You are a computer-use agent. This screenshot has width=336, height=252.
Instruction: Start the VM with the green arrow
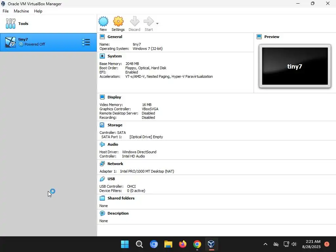click(x=149, y=21)
